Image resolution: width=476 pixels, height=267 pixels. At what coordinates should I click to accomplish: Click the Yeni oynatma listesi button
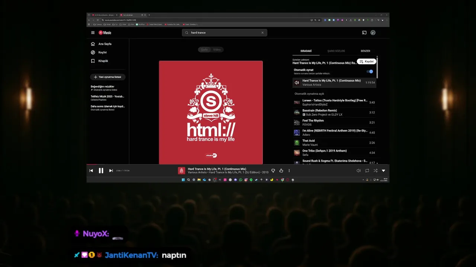(x=108, y=77)
